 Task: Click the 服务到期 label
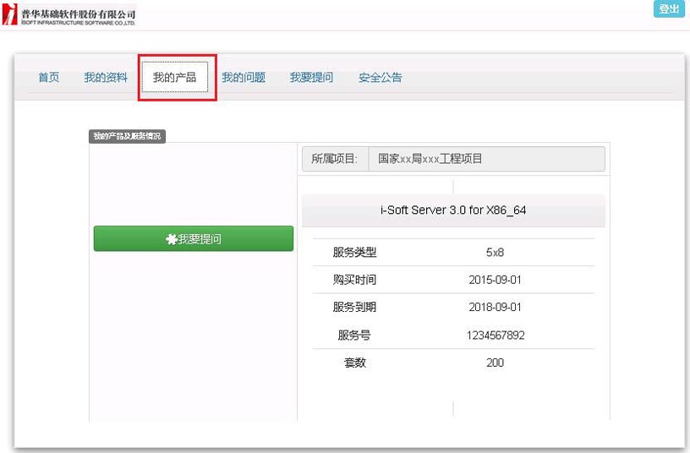click(354, 307)
